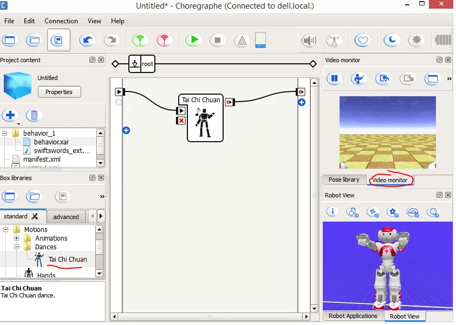Click the red Disconnect icon

(164, 40)
